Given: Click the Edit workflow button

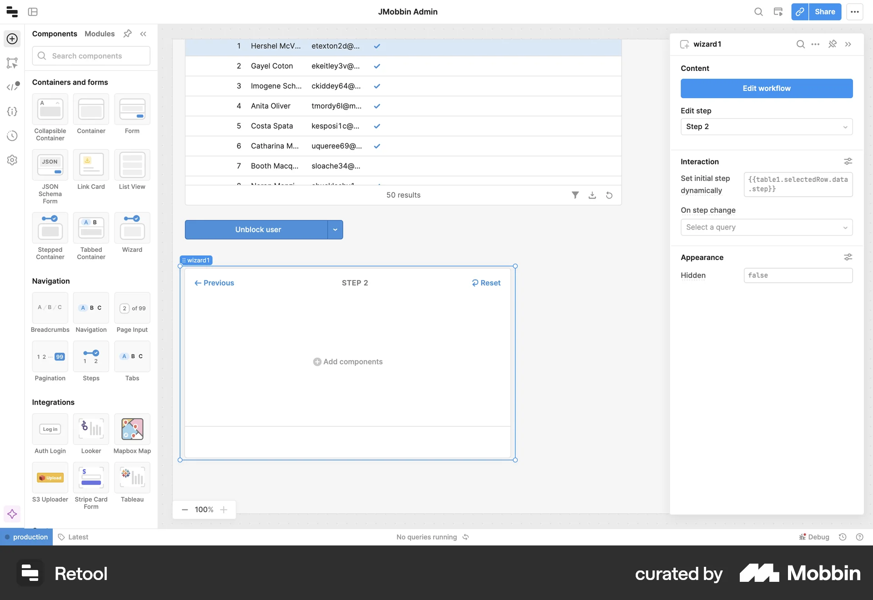Looking at the screenshot, I should point(767,88).
